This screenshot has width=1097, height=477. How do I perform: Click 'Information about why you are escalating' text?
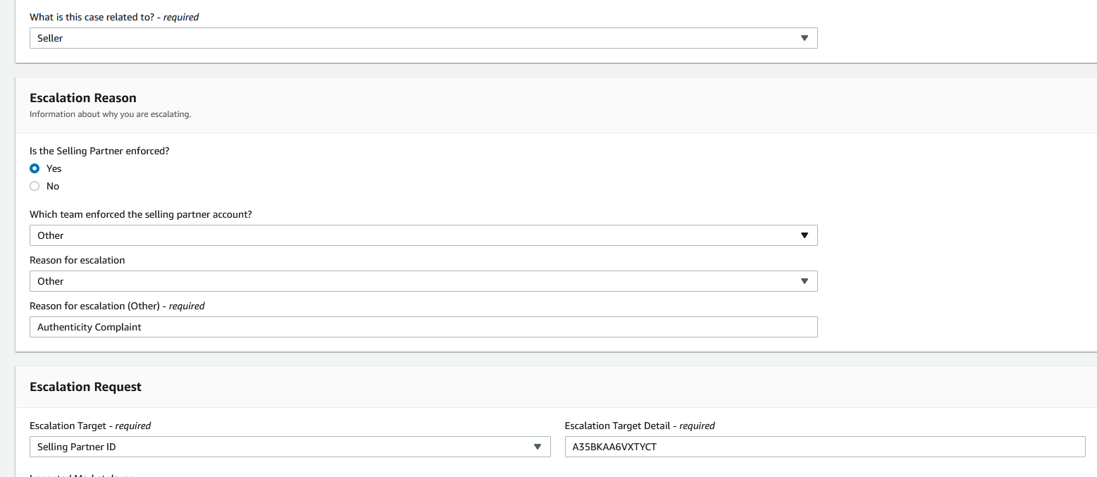(x=110, y=114)
